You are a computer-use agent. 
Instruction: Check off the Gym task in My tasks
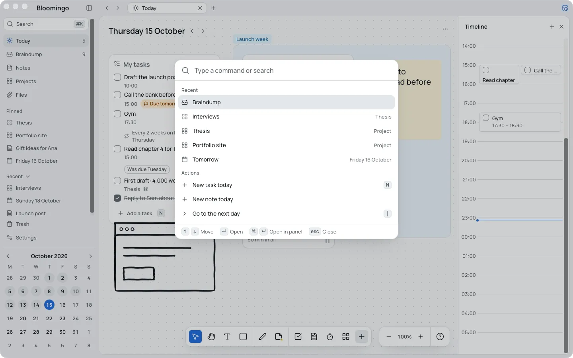(x=117, y=114)
